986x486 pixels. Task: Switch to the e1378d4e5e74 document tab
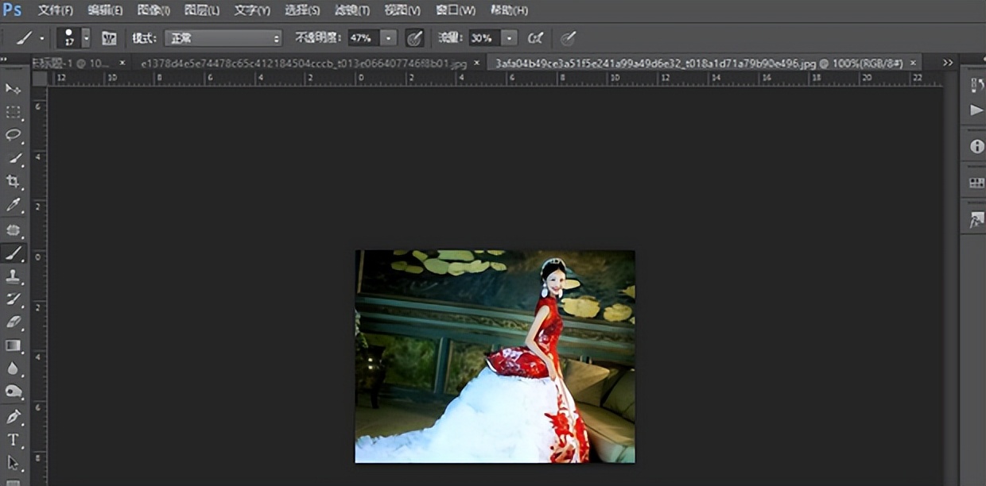pos(304,63)
